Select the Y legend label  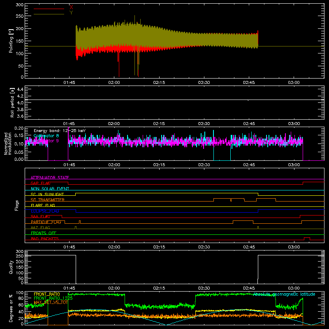tap(71, 13)
